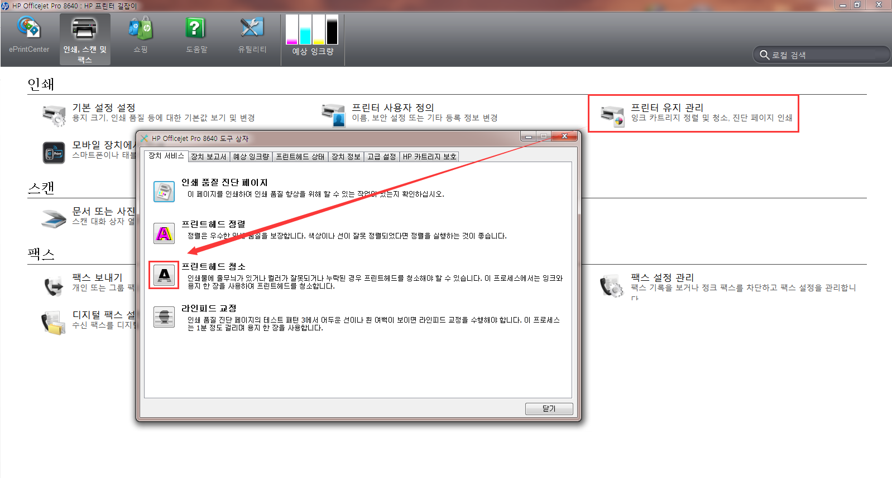Open the 팩스 보내기 link
This screenshot has height=478, width=892.
click(97, 277)
